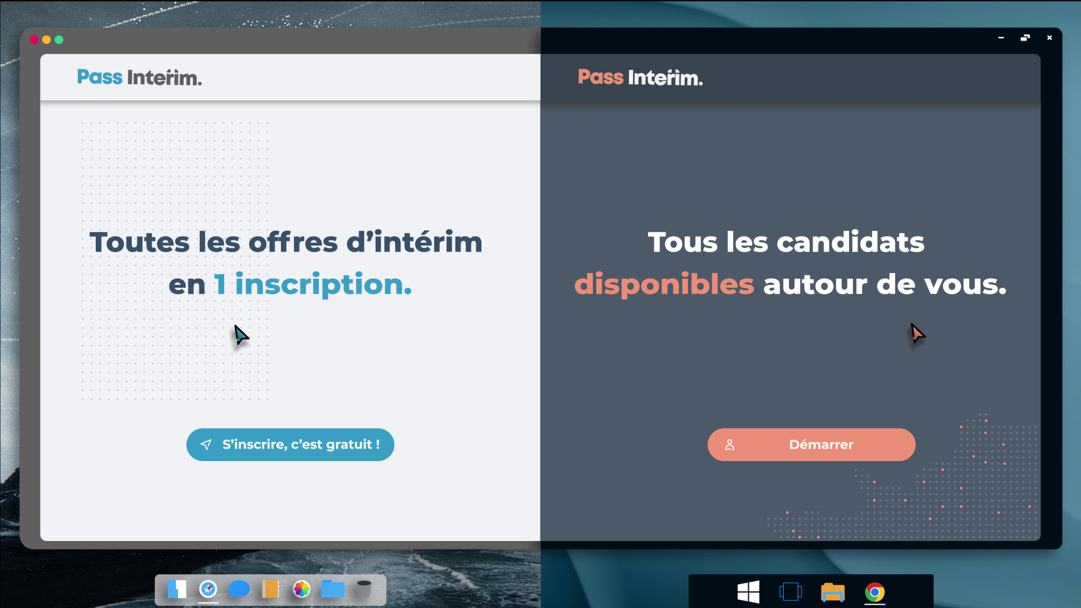Open Photos in the macOS dock
1081x608 pixels.
(x=302, y=589)
